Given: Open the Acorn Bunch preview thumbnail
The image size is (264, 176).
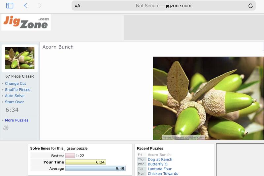Looking at the screenshot, I should (20, 58).
